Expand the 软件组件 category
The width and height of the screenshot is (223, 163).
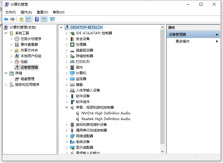coord(66,102)
